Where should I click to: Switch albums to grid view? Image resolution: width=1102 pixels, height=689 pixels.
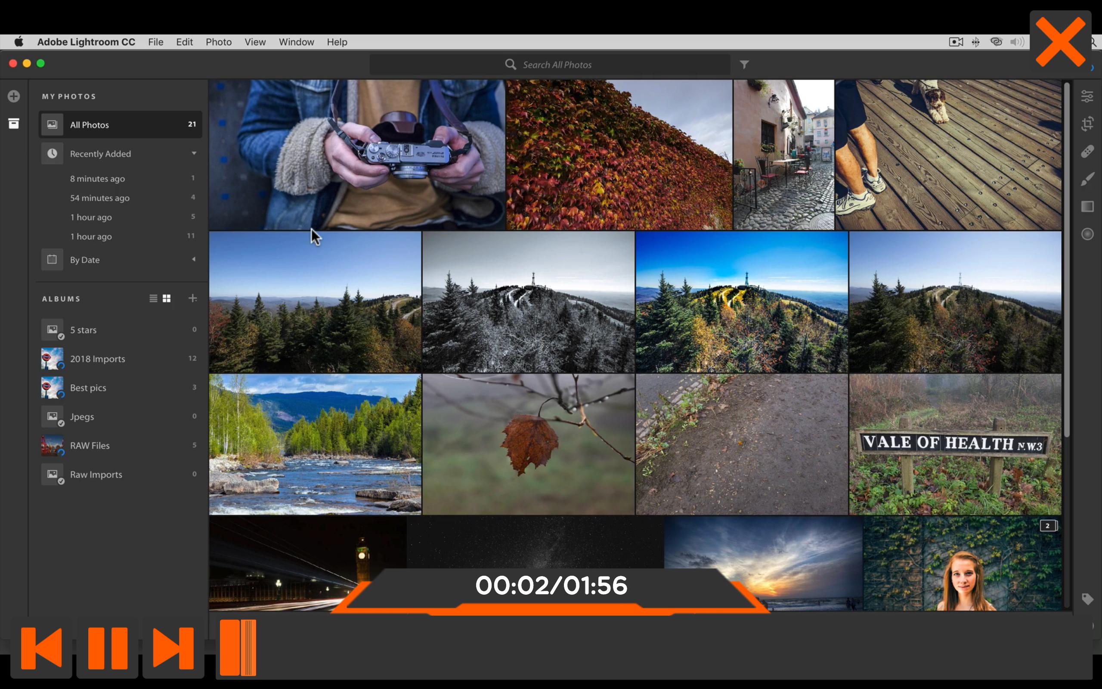[167, 298]
